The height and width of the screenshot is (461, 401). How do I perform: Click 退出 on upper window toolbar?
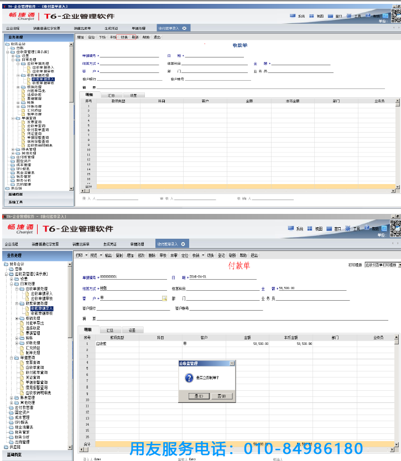pos(157,37)
